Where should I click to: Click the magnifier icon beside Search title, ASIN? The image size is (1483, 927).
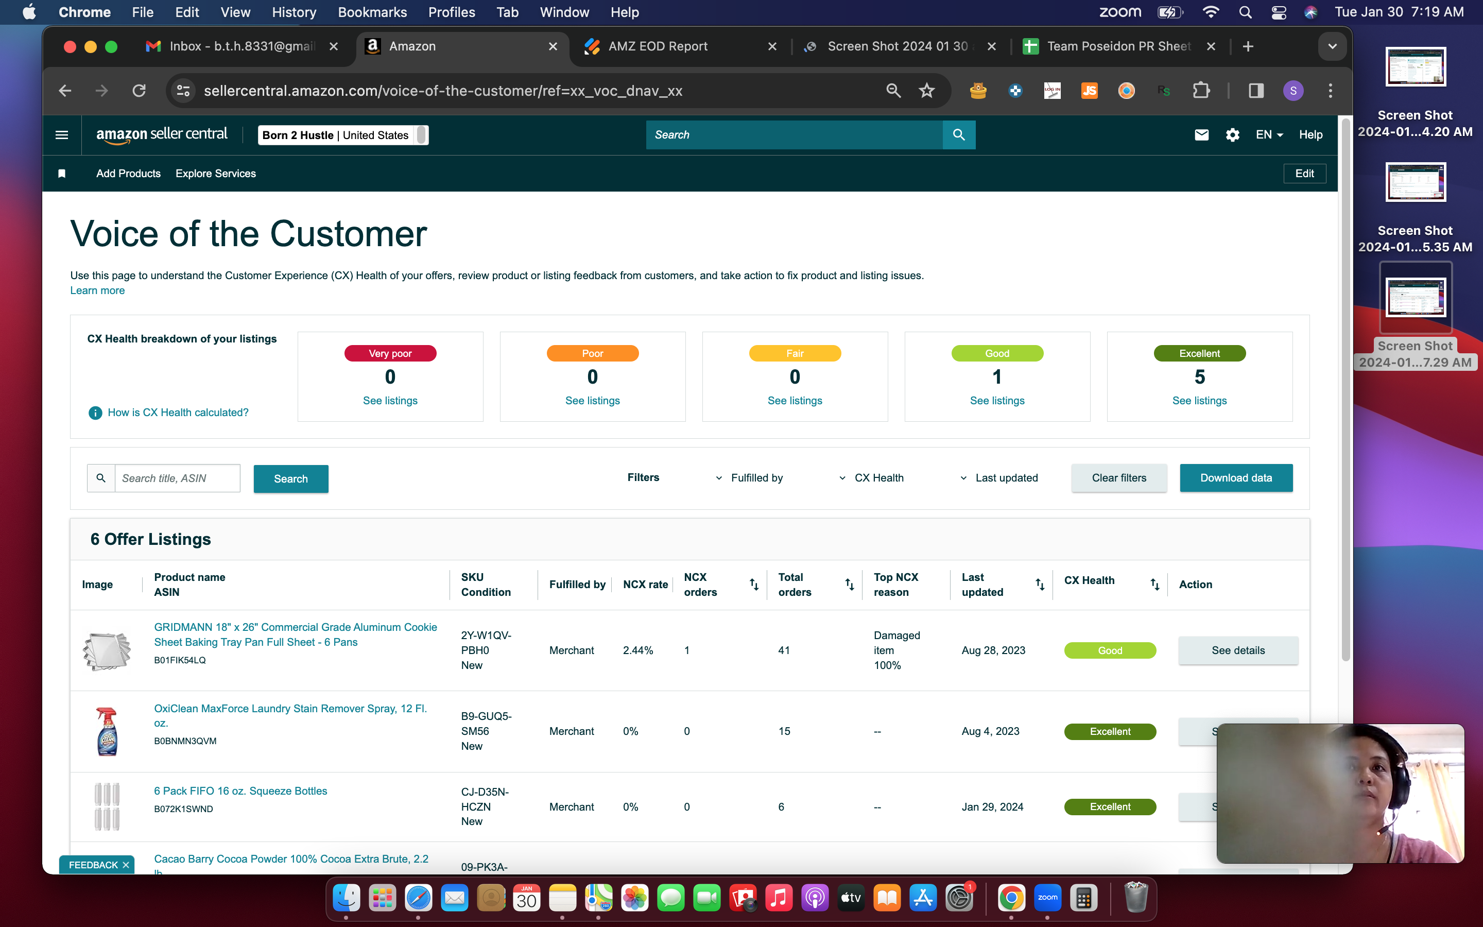(x=101, y=478)
